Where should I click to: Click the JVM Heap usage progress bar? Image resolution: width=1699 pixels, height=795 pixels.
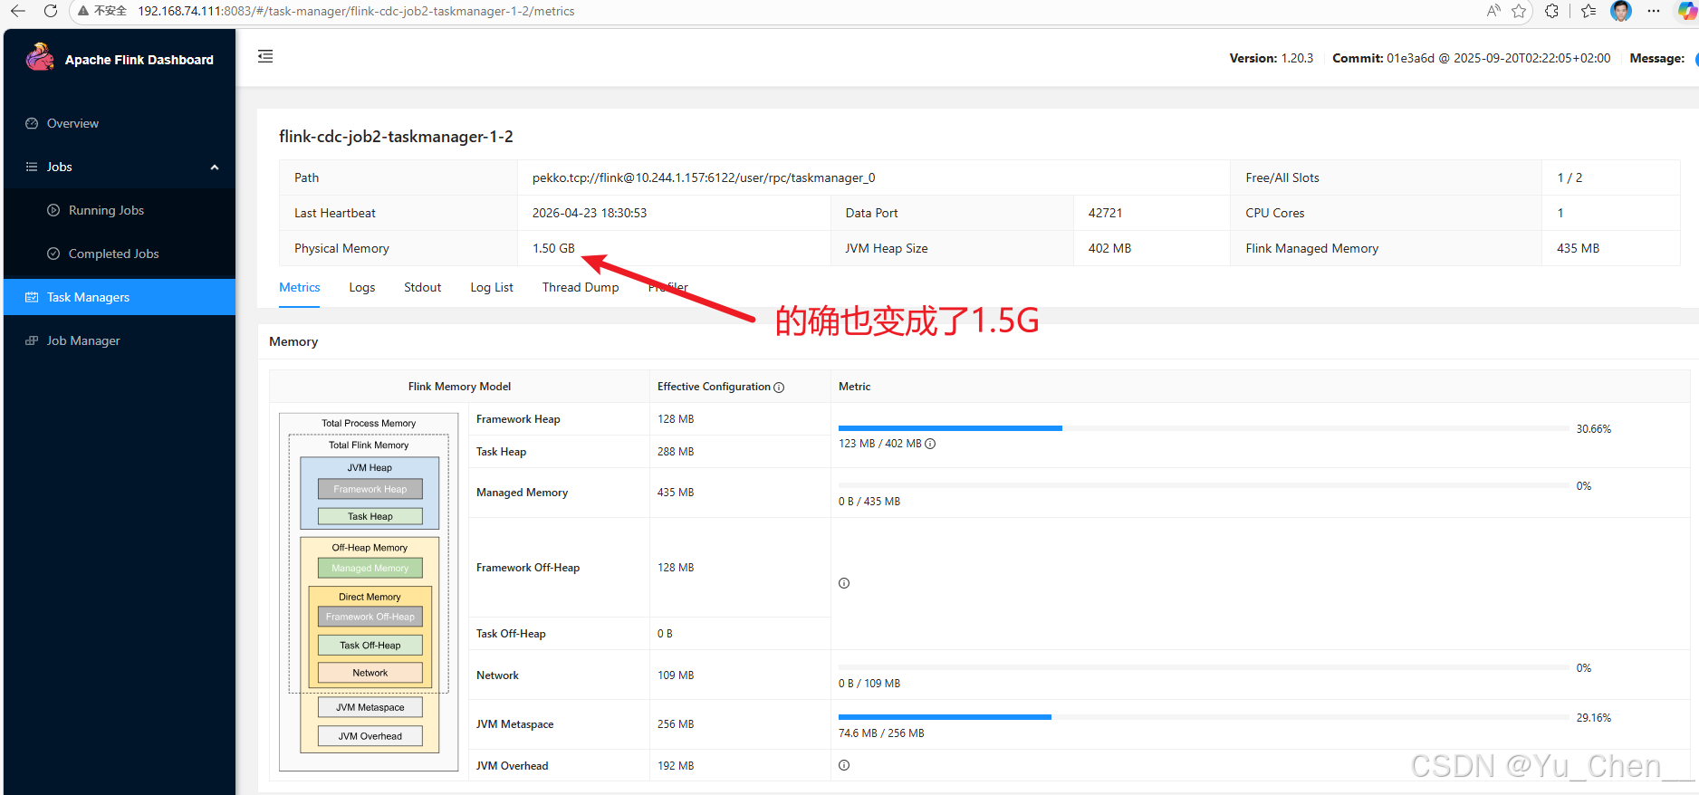(x=1204, y=428)
